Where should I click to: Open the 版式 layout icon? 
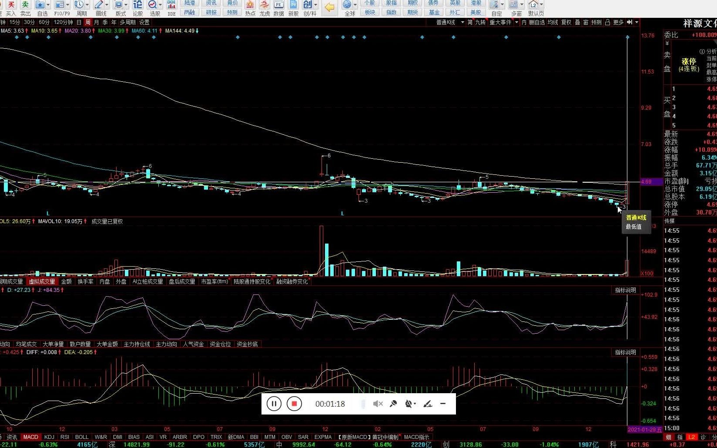point(118,5)
